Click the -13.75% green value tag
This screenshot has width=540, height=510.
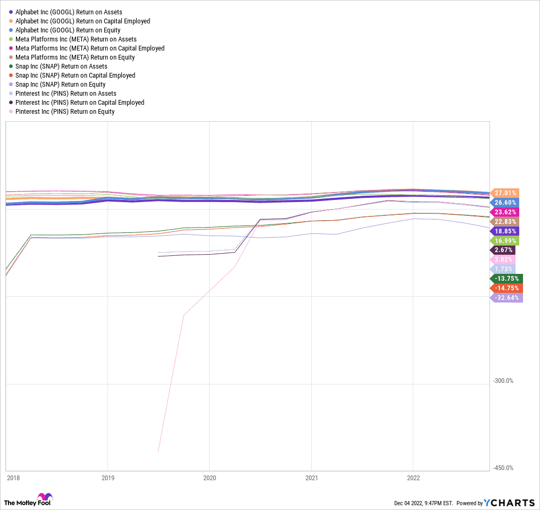(x=507, y=279)
